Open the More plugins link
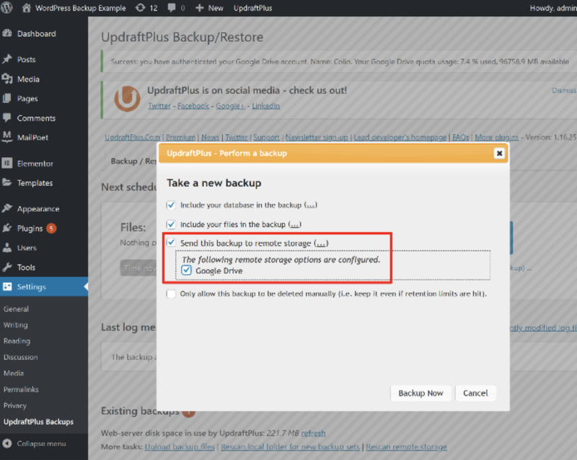 pos(496,137)
